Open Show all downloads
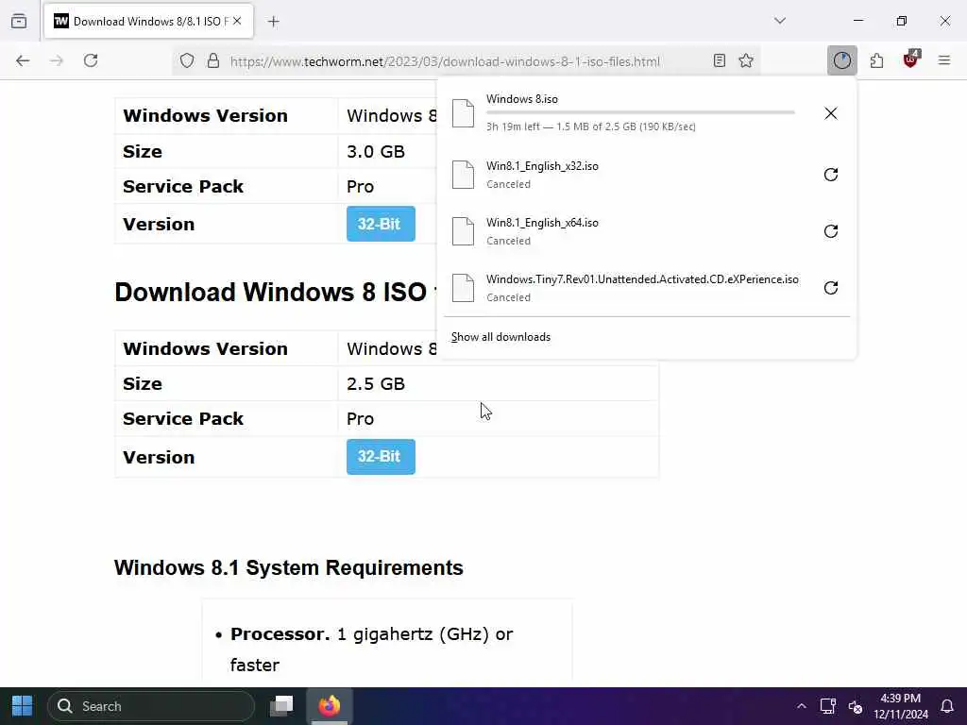The width and height of the screenshot is (967, 725). [x=500, y=337]
